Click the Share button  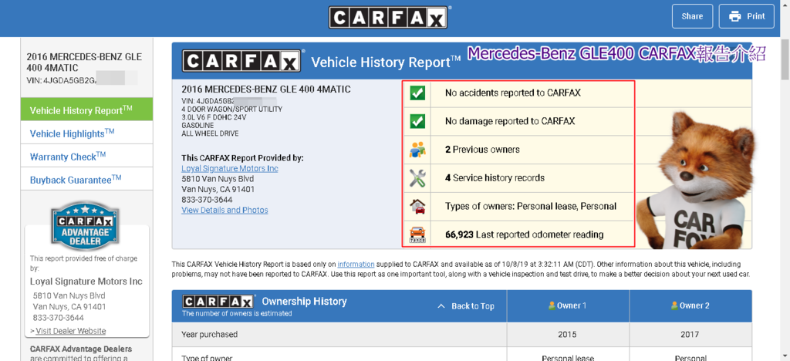pyautogui.click(x=692, y=16)
